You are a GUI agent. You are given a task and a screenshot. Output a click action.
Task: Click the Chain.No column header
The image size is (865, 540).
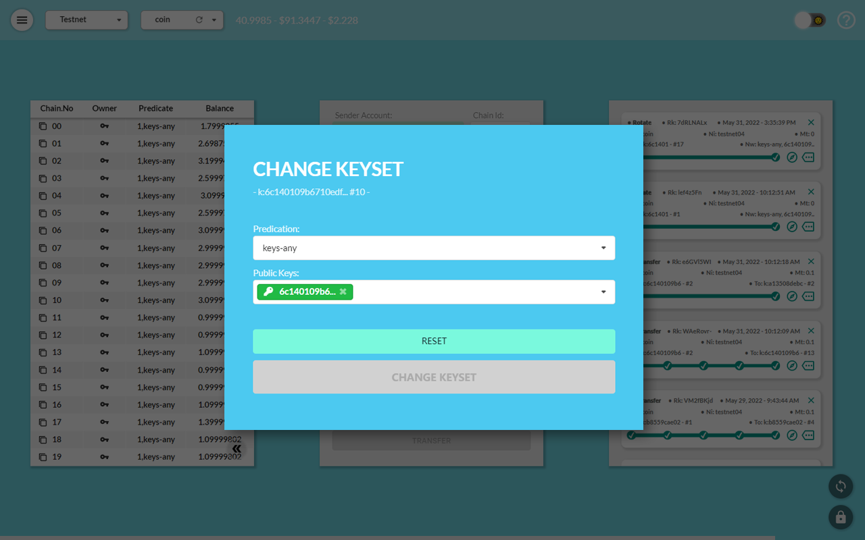tap(57, 108)
